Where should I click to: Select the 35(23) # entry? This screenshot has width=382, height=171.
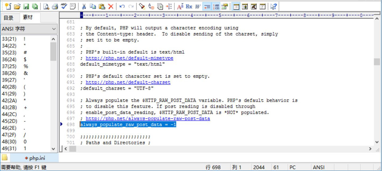(x=25, y=52)
